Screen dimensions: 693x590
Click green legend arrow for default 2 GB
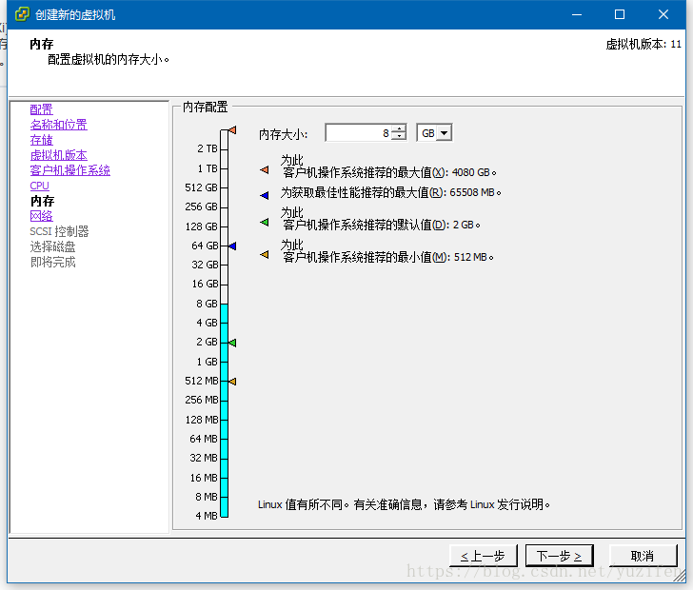click(265, 222)
